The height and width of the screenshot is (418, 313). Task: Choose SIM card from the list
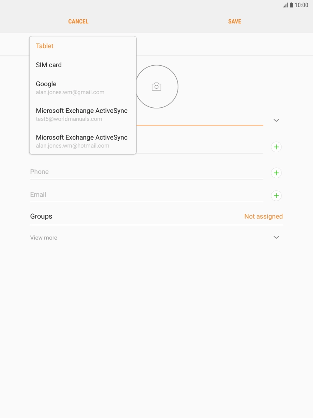(x=49, y=65)
